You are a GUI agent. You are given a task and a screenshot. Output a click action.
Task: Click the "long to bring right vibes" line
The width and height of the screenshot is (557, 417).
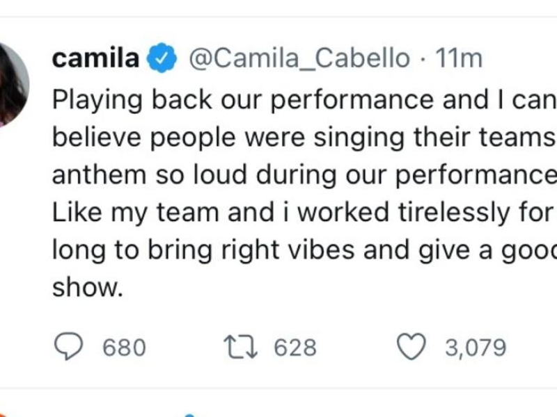coord(304,250)
